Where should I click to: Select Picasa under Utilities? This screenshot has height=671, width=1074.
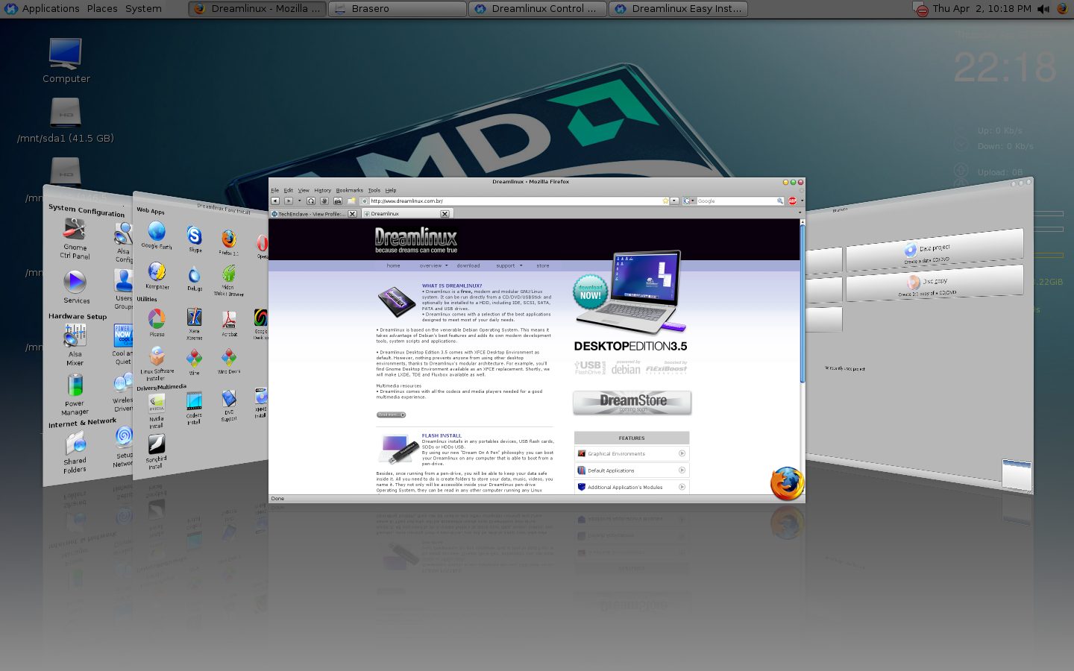point(157,319)
